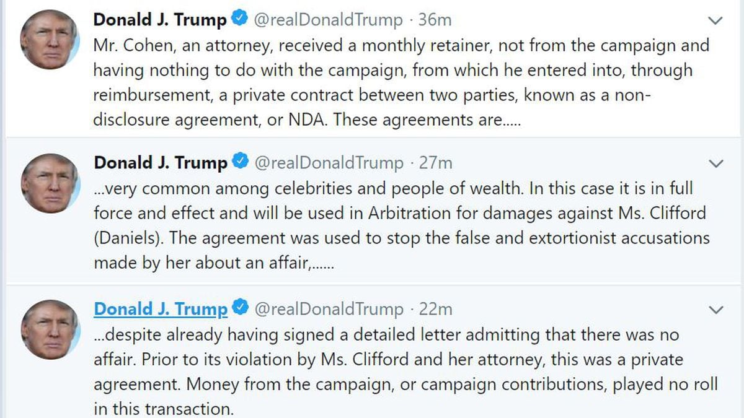Click the 22m timestamp
744x418 pixels.
[435, 308]
